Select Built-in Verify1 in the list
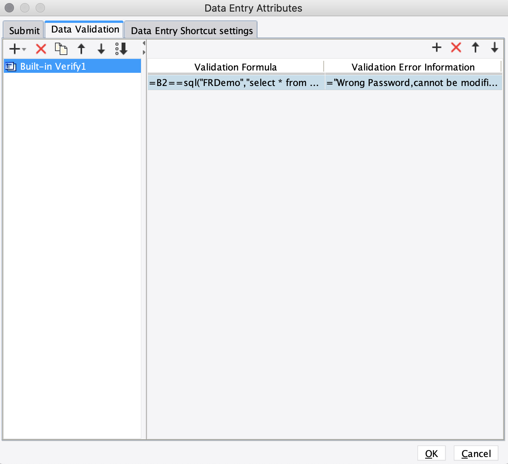 click(72, 66)
